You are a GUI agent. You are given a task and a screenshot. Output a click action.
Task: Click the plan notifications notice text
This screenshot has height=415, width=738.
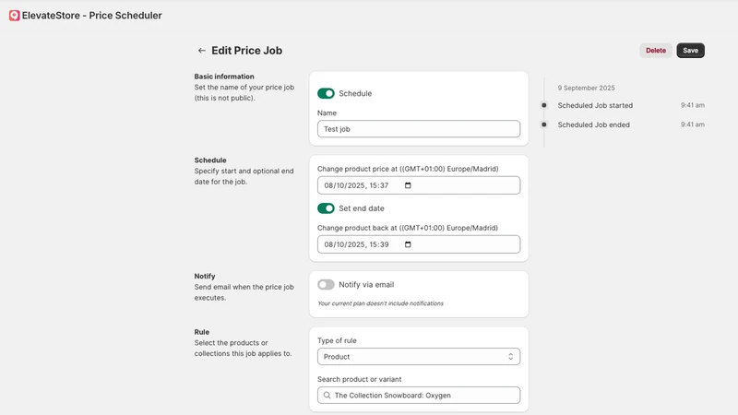[x=380, y=303]
